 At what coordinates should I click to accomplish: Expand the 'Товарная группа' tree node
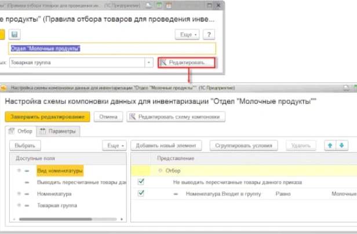(19, 205)
